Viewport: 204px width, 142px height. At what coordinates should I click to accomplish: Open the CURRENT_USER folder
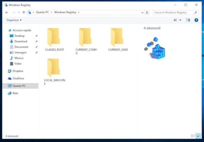[x=118, y=38]
